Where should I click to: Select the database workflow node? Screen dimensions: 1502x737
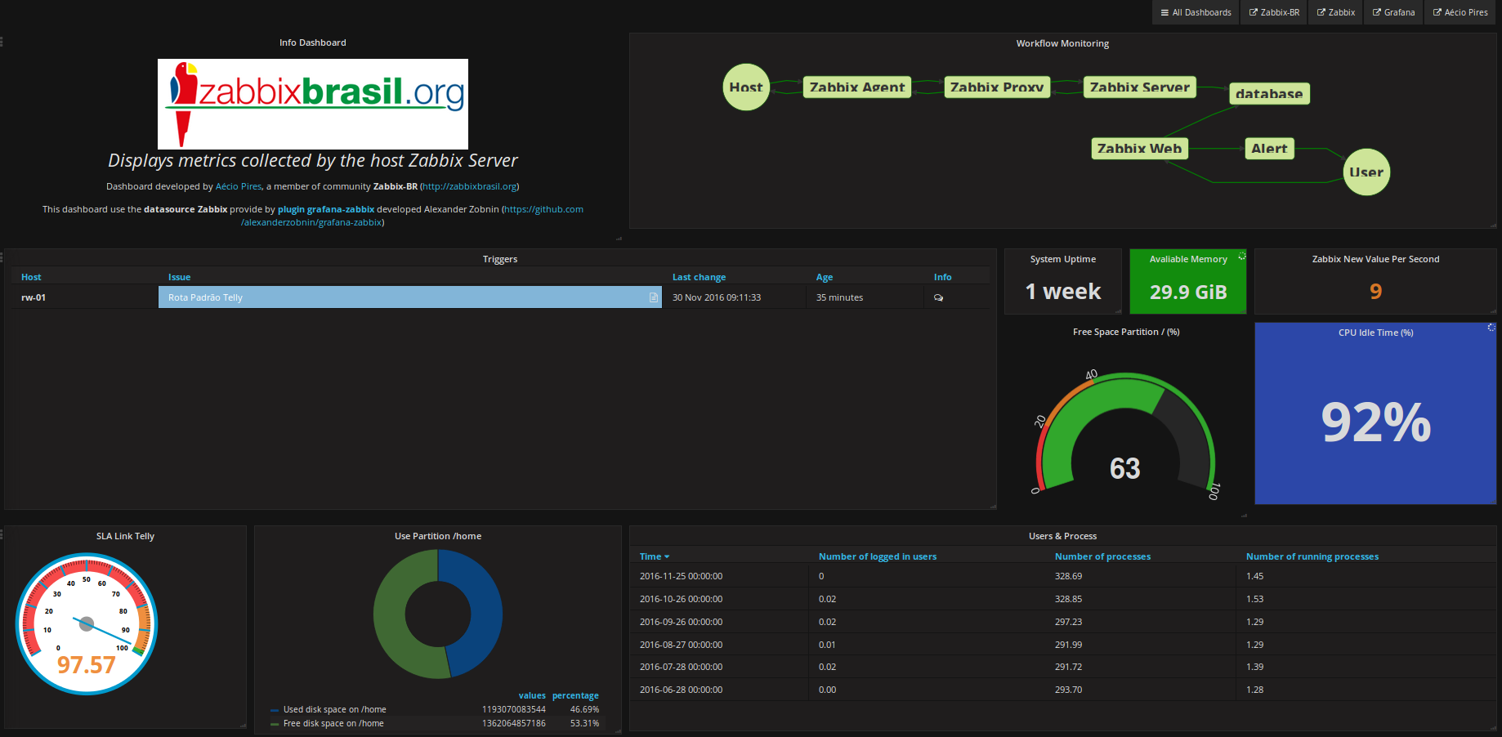click(x=1269, y=94)
